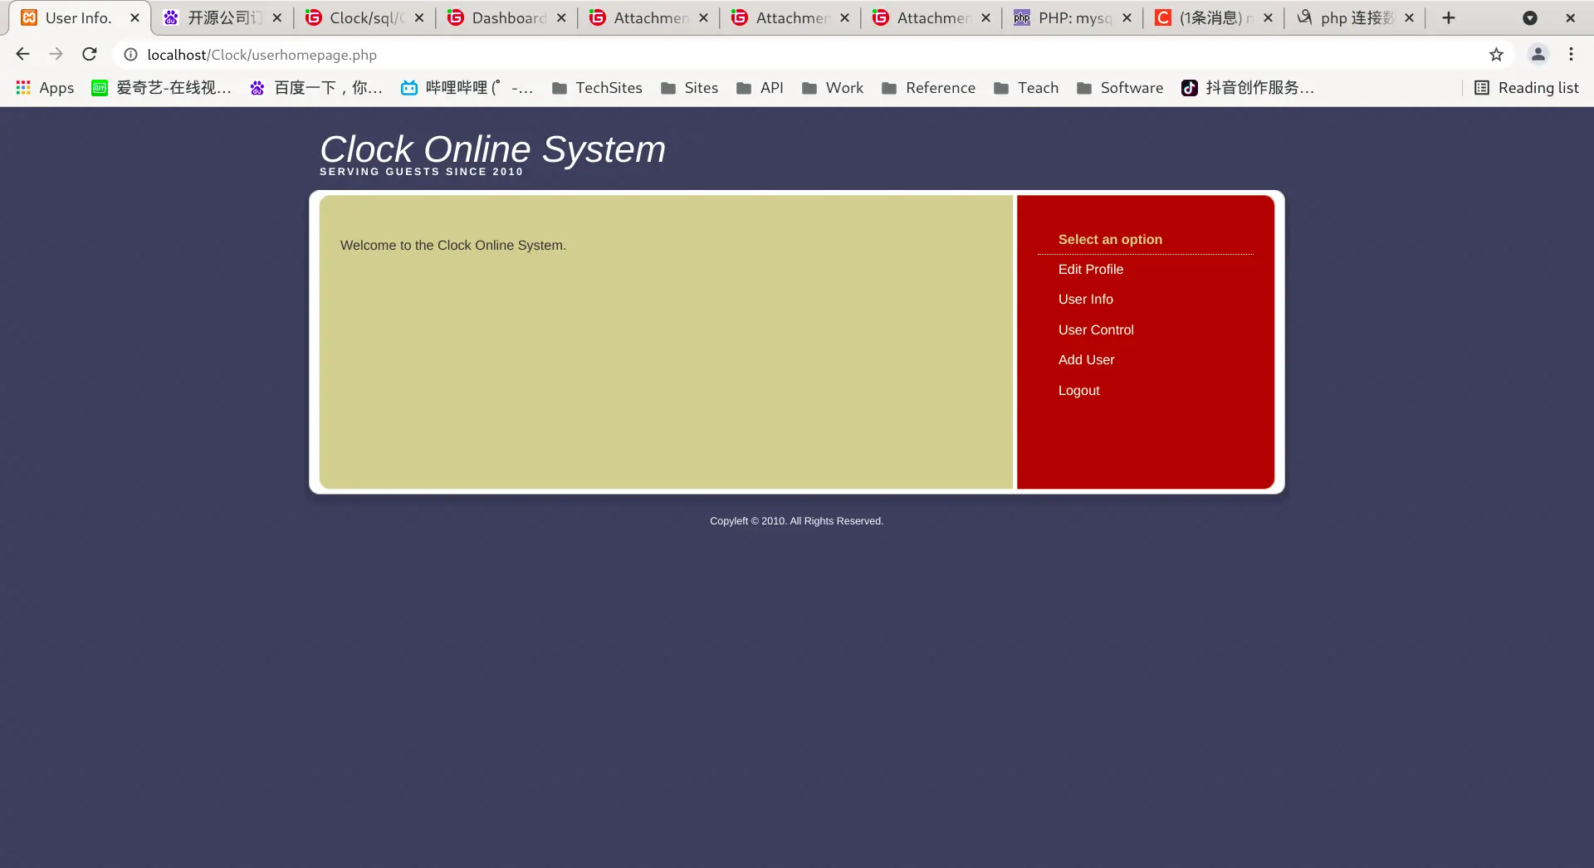Expand the Reference bookmark folder

point(928,88)
